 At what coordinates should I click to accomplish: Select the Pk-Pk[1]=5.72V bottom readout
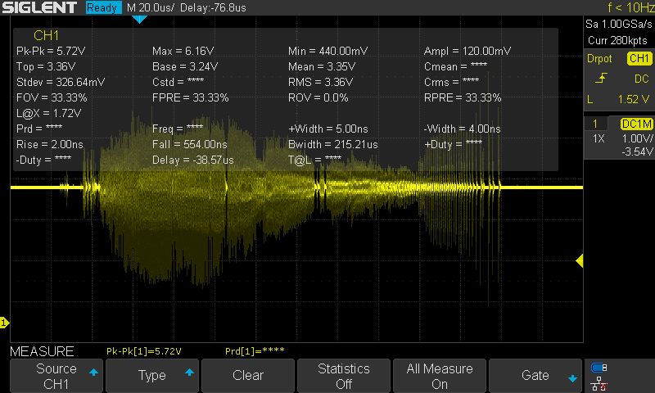coord(144,351)
